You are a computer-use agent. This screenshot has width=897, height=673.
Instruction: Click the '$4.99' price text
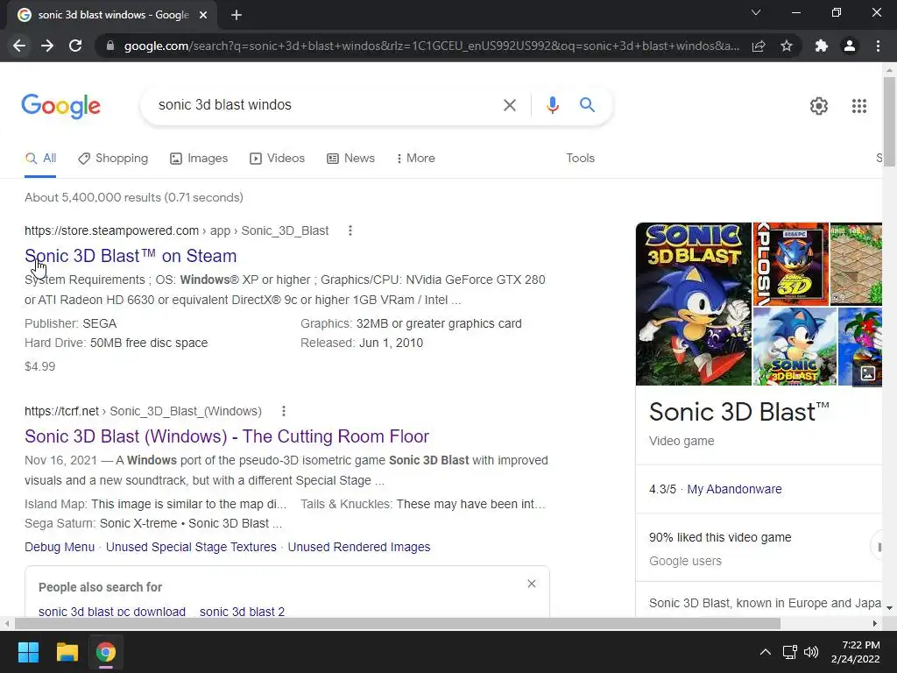coord(40,367)
